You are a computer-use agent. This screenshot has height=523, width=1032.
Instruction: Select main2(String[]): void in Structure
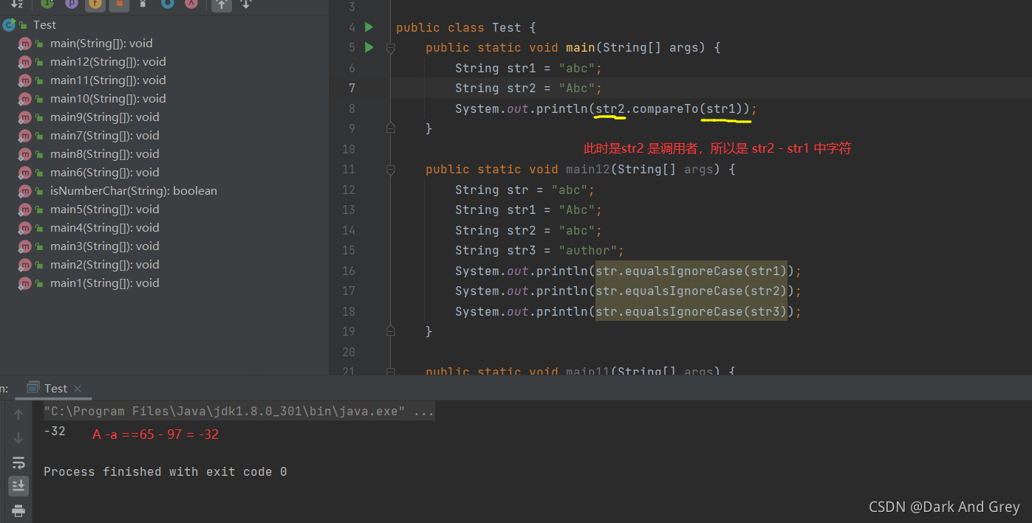pos(105,265)
